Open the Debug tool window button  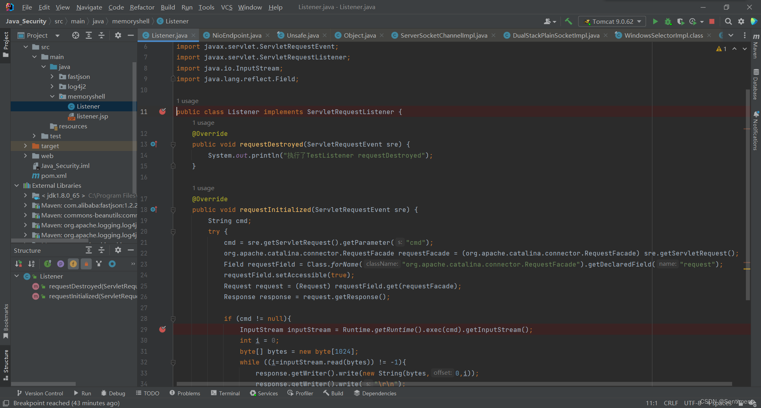coord(113,393)
